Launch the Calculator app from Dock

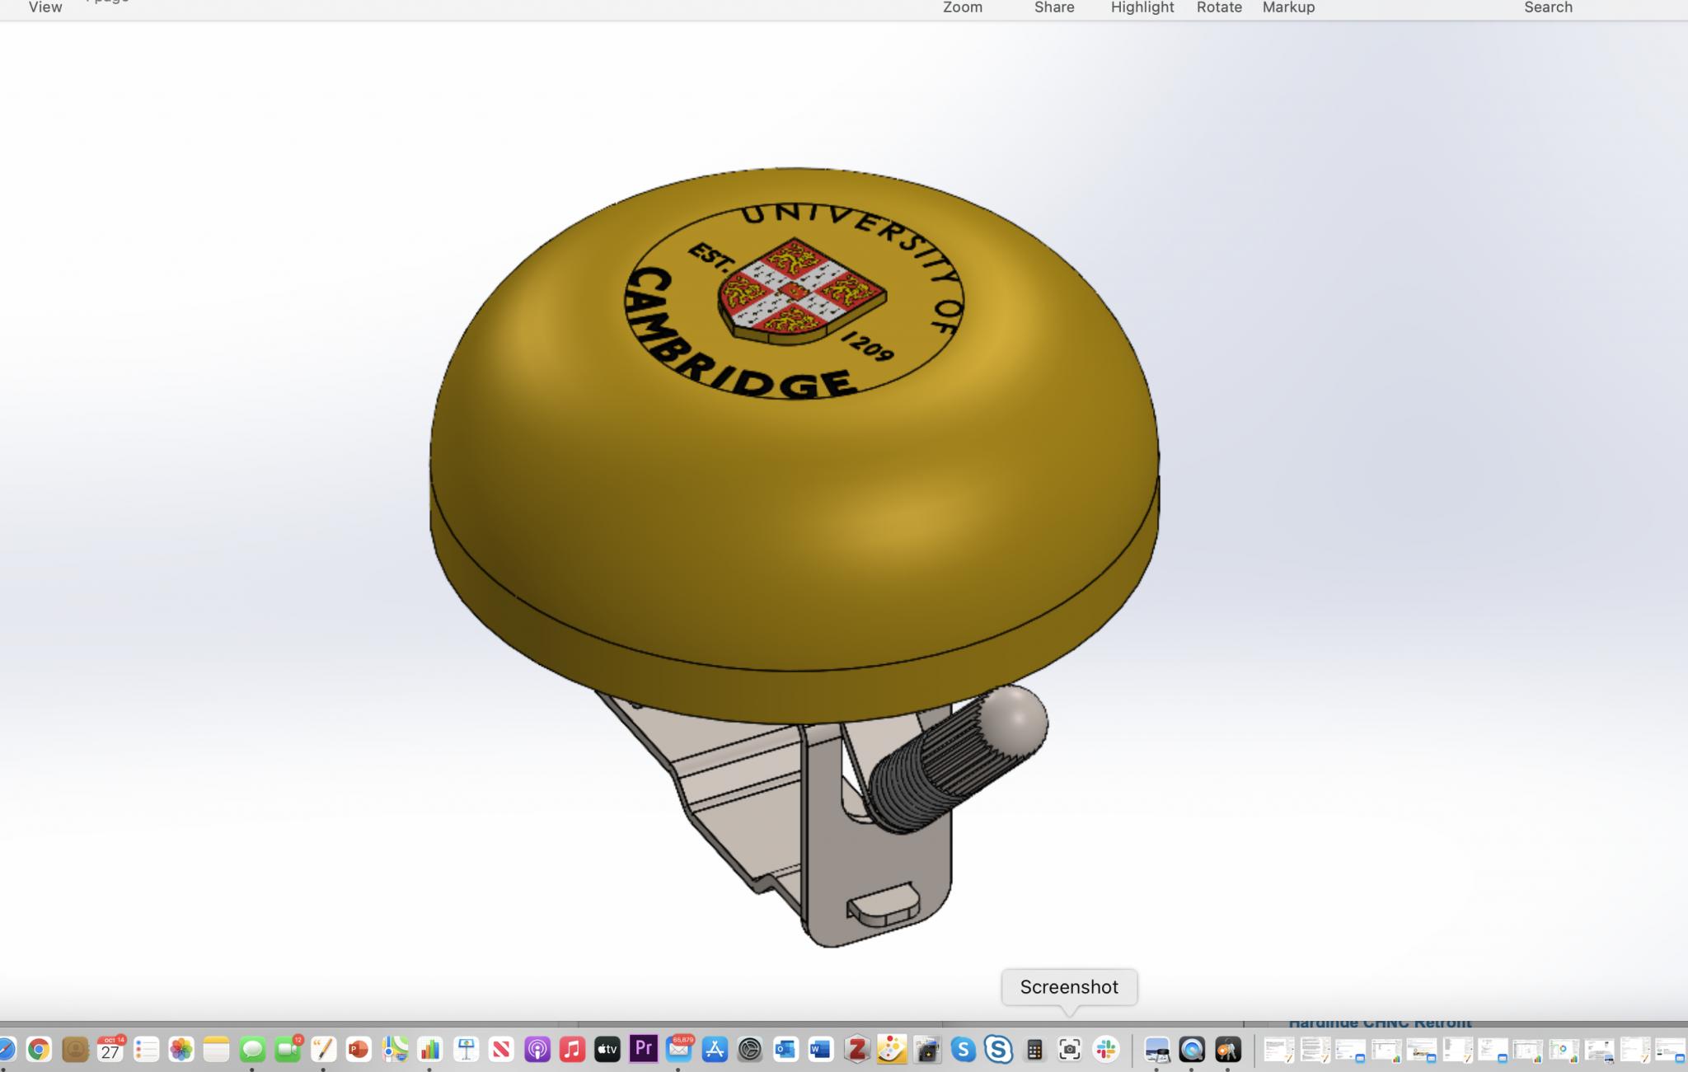click(1034, 1050)
